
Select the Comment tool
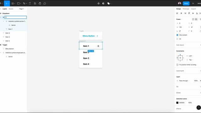[x=45, y=3]
